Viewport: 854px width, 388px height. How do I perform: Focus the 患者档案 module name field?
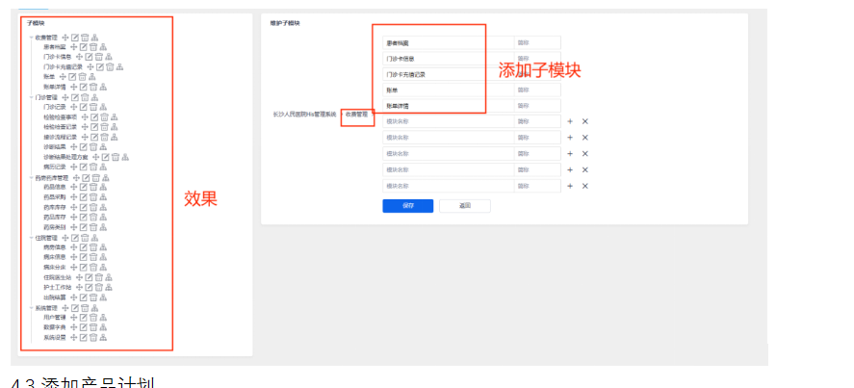449,42
